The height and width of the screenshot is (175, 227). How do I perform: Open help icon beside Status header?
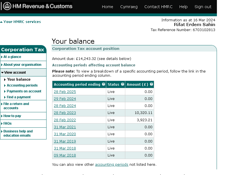point(122,84)
